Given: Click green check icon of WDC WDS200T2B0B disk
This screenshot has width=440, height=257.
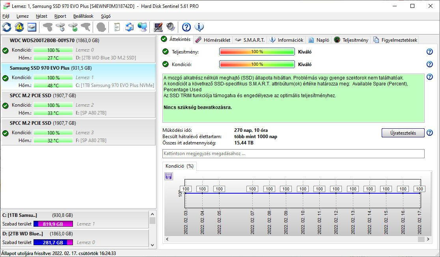Looking at the screenshot, I should click(6, 51).
